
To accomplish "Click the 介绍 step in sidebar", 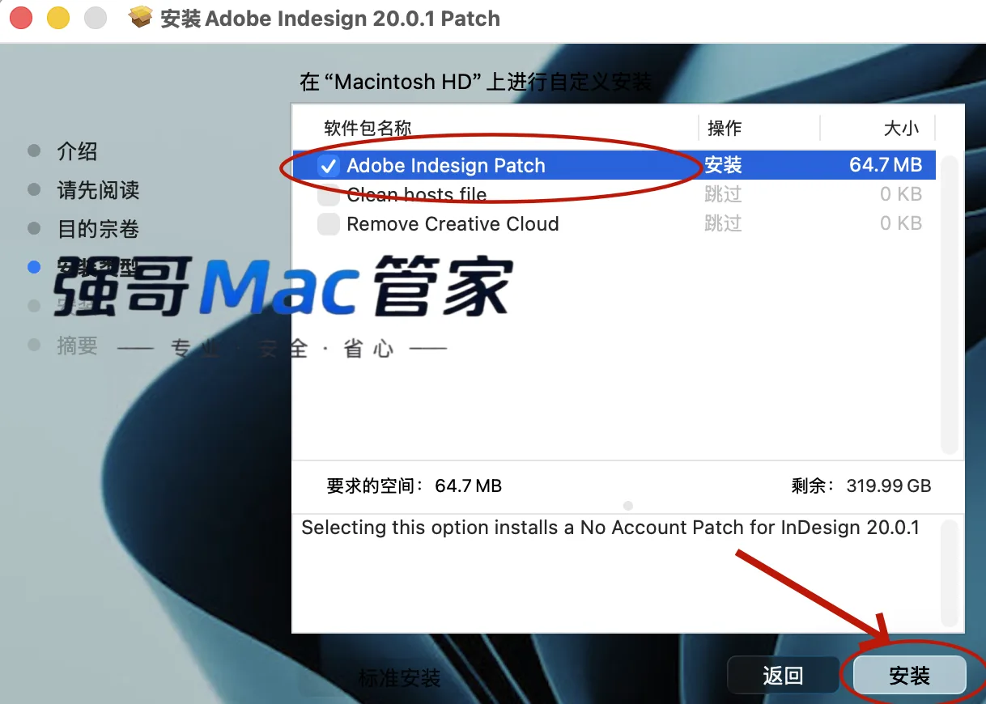I will point(77,151).
